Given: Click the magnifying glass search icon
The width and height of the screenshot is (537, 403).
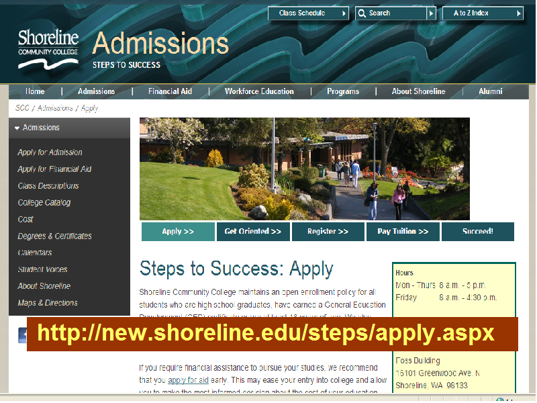Looking at the screenshot, I should 362,13.
